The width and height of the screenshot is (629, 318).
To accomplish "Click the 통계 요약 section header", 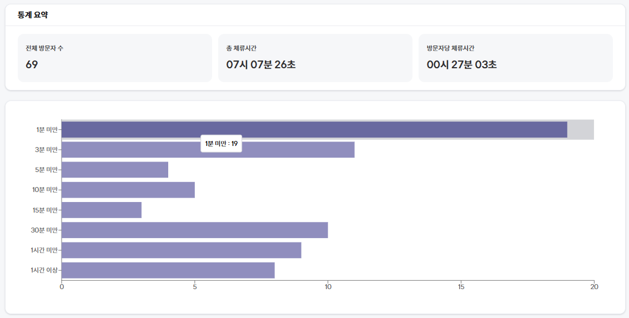I will [33, 15].
